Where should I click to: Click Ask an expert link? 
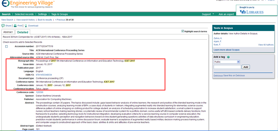coord(226,14)
